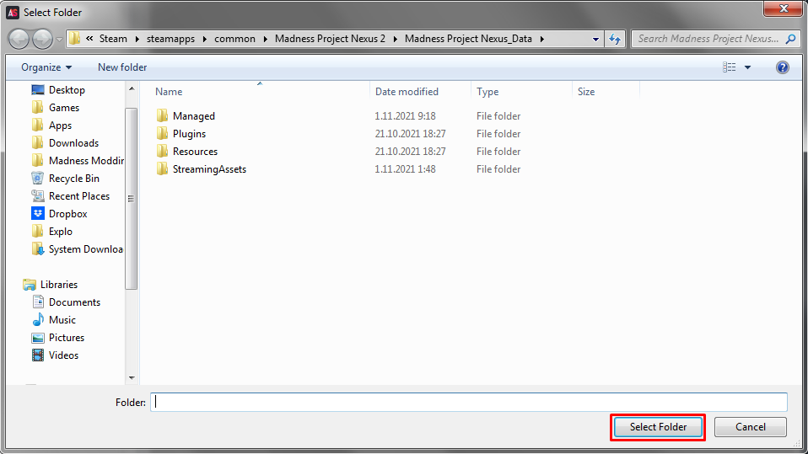
Task: Sort the list by Name column
Action: [169, 92]
